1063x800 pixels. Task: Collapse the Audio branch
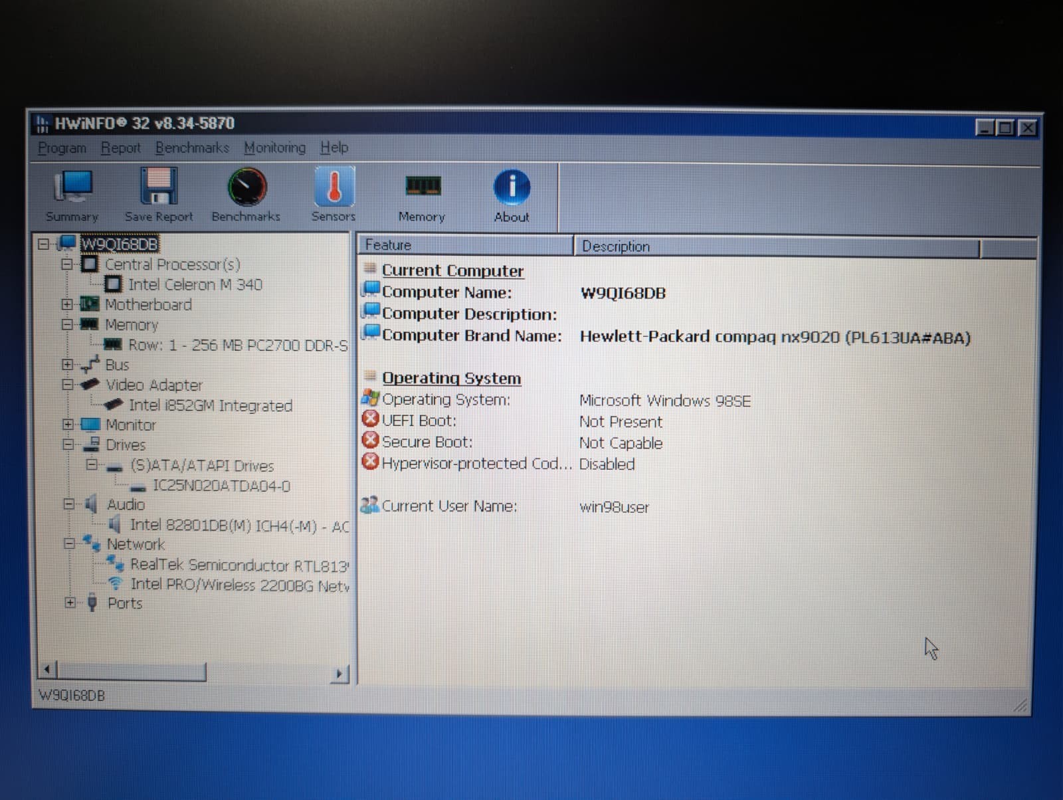[x=68, y=504]
